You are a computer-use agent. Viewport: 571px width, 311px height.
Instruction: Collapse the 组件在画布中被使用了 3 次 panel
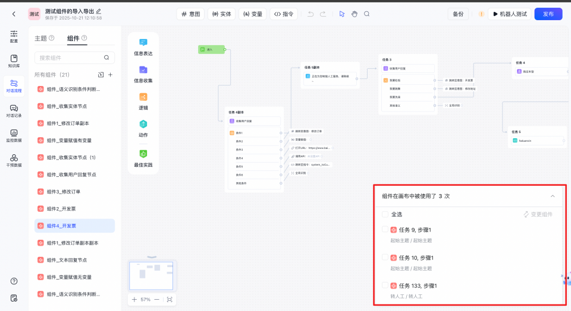tap(553, 196)
